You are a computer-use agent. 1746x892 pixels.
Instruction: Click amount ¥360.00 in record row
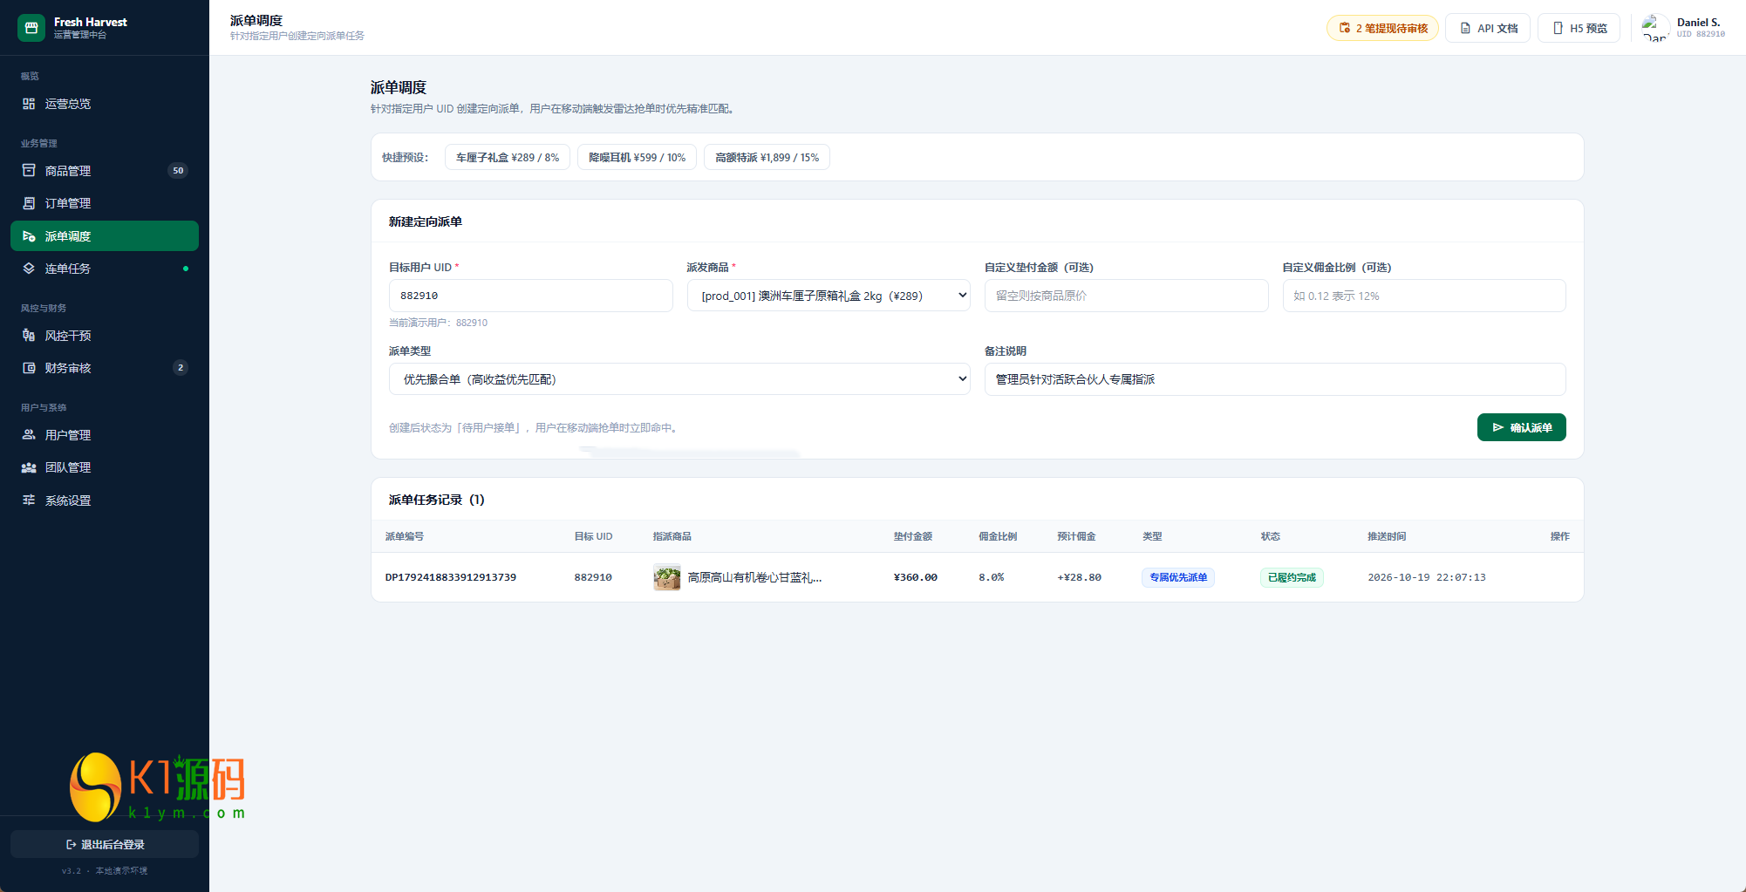click(x=915, y=577)
